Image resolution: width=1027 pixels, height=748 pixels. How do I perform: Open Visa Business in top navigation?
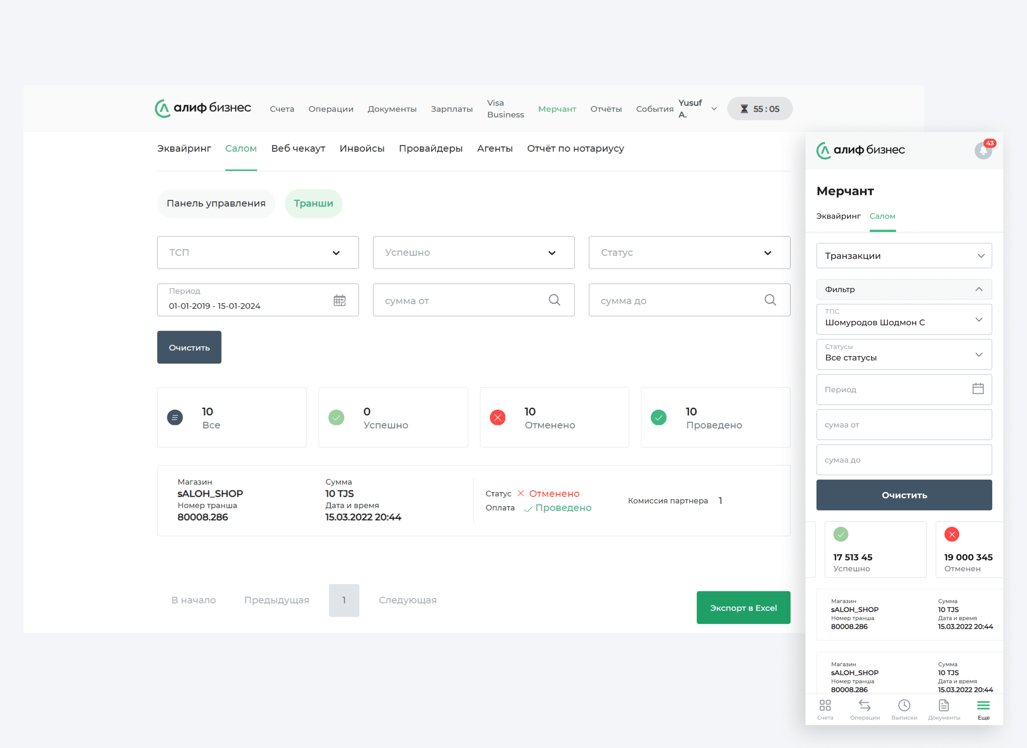tap(505, 109)
